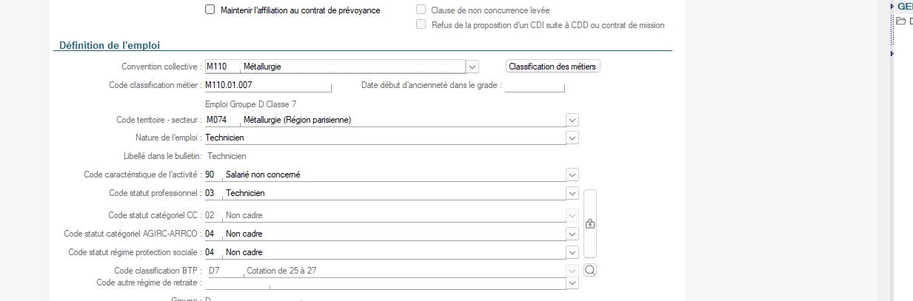
Task: Click the padlock icon beside statut fields
Action: pyautogui.click(x=590, y=223)
